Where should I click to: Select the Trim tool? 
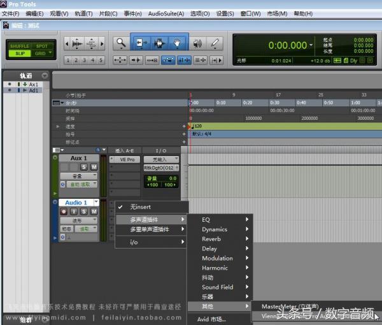(141, 43)
